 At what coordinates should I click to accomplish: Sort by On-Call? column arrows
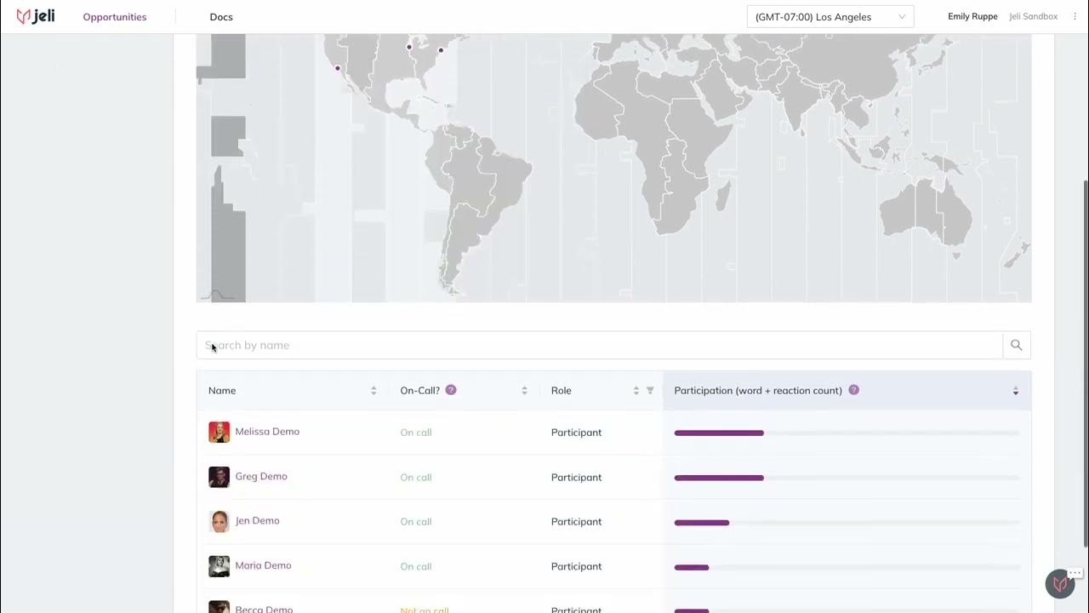point(524,391)
